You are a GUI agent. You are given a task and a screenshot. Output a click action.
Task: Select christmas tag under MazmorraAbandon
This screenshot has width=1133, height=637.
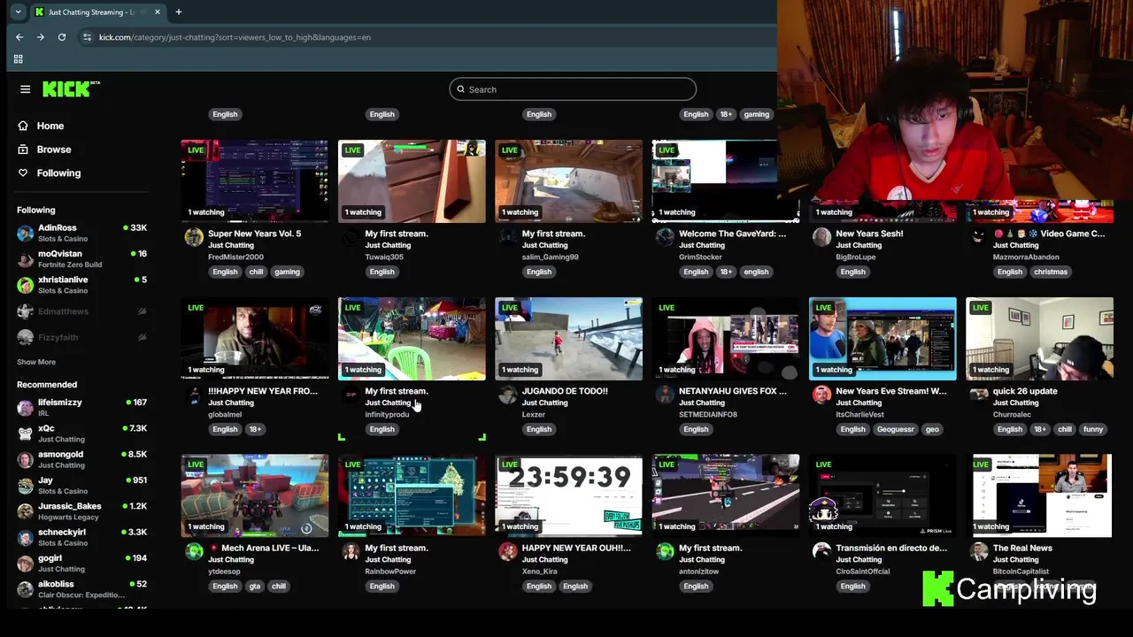(1051, 272)
